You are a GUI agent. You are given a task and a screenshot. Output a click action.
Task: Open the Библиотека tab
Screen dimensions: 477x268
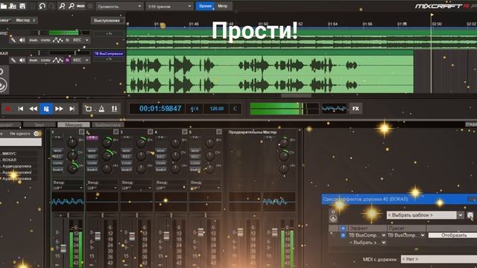108,125
